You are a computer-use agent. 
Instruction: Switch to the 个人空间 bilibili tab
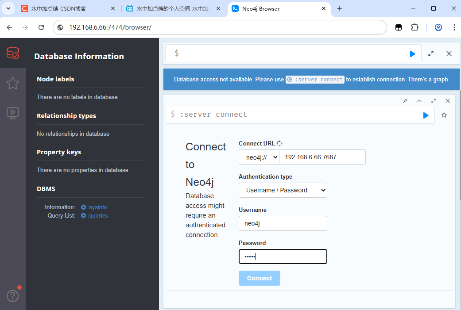tap(174, 9)
